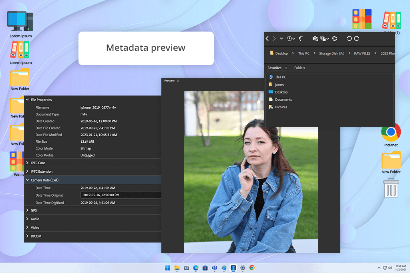Show hidden system tray icons
This screenshot has height=273, width=410.
tap(379, 268)
